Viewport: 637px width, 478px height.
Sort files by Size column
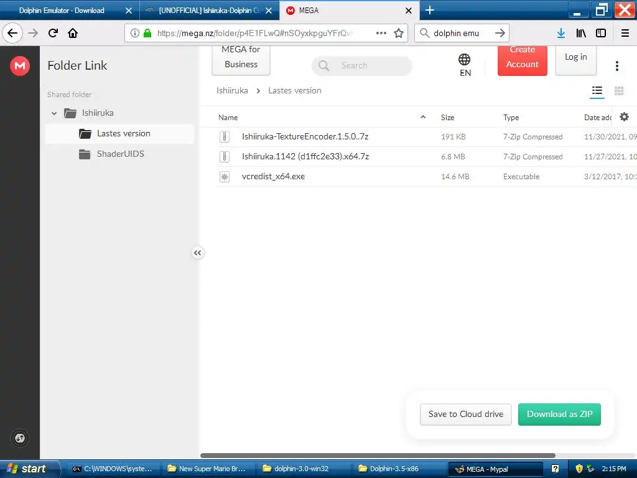447,118
